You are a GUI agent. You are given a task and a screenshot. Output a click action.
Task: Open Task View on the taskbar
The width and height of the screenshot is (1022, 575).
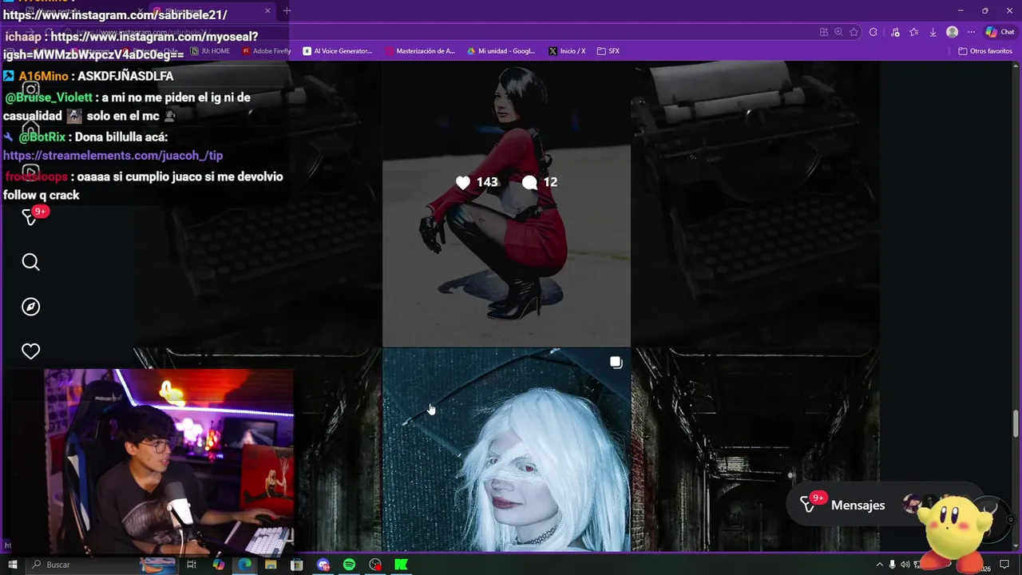192,565
